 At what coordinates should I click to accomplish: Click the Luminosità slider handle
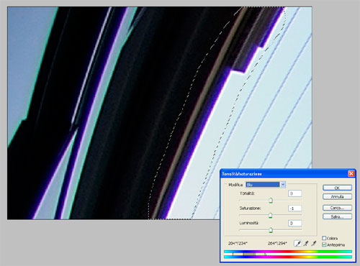coord(271,230)
